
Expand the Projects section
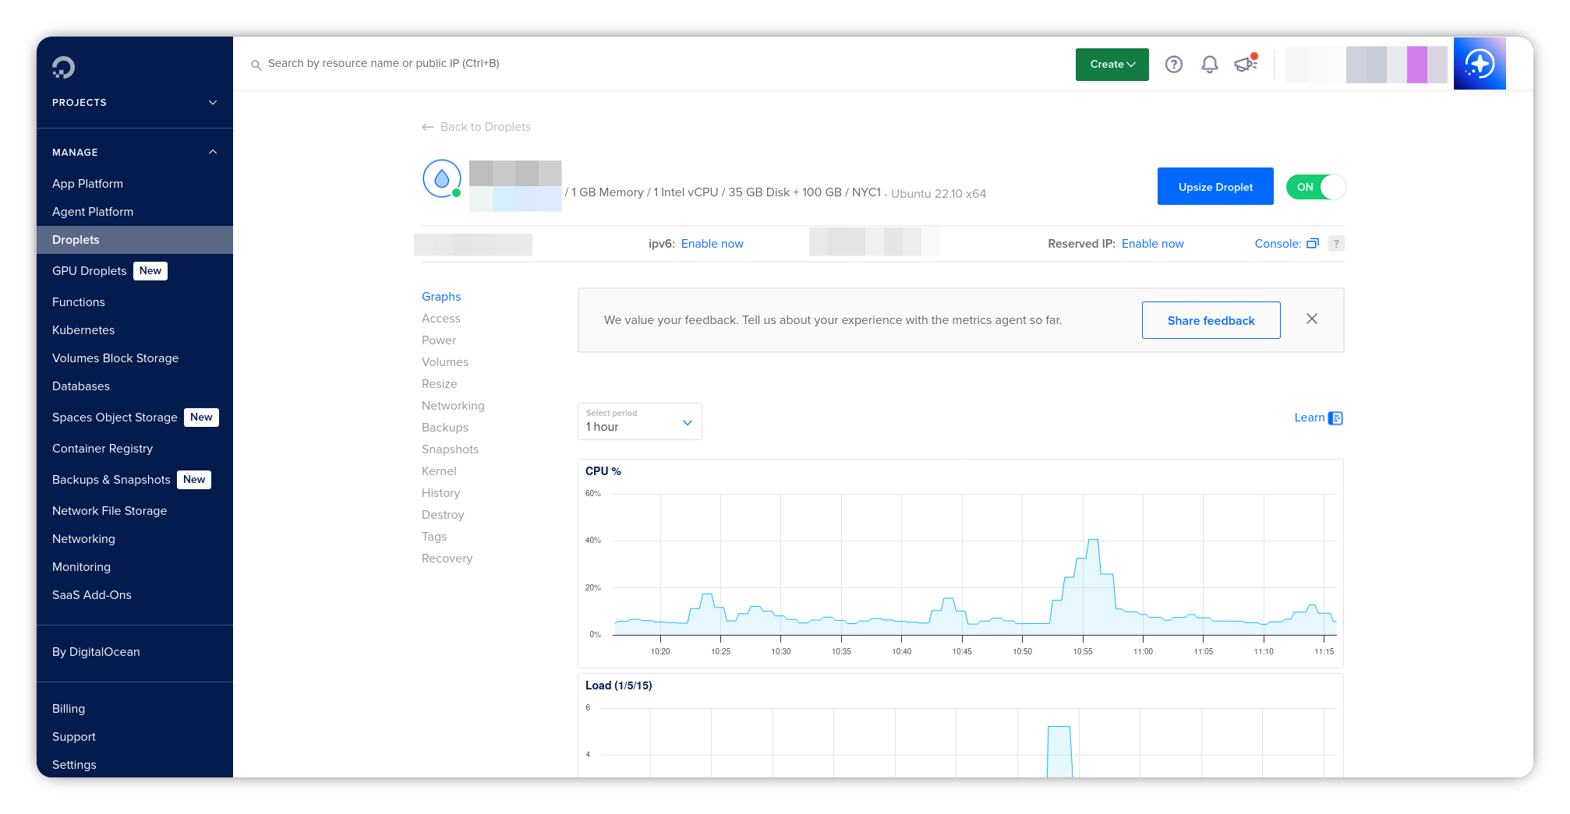coord(212,103)
